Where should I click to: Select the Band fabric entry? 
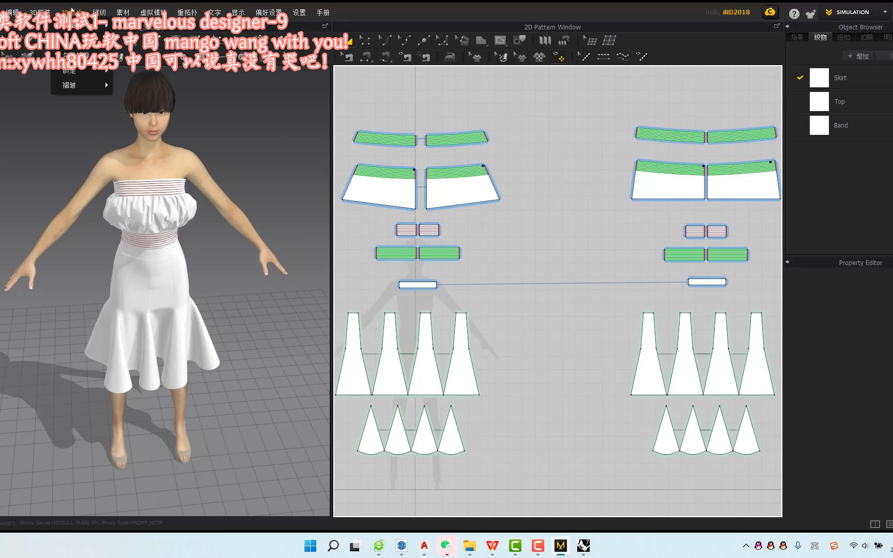pyautogui.click(x=841, y=125)
